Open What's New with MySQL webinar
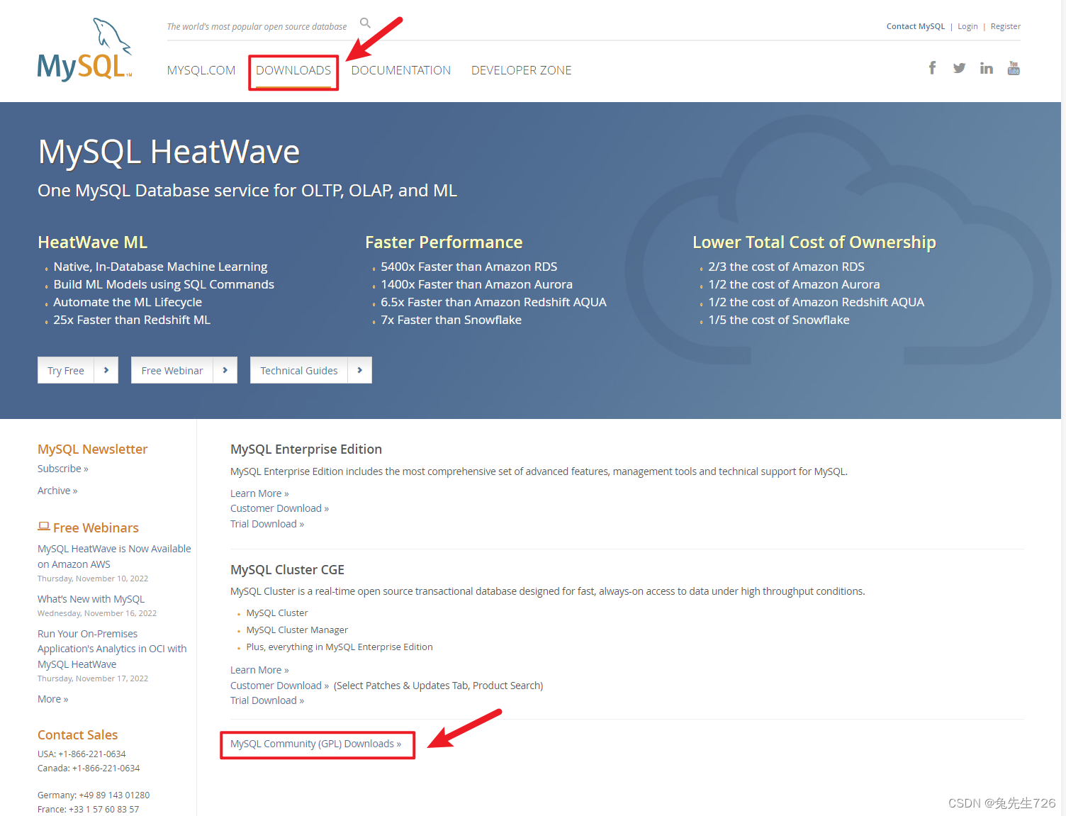Screen dimensions: 1066x816 91,599
